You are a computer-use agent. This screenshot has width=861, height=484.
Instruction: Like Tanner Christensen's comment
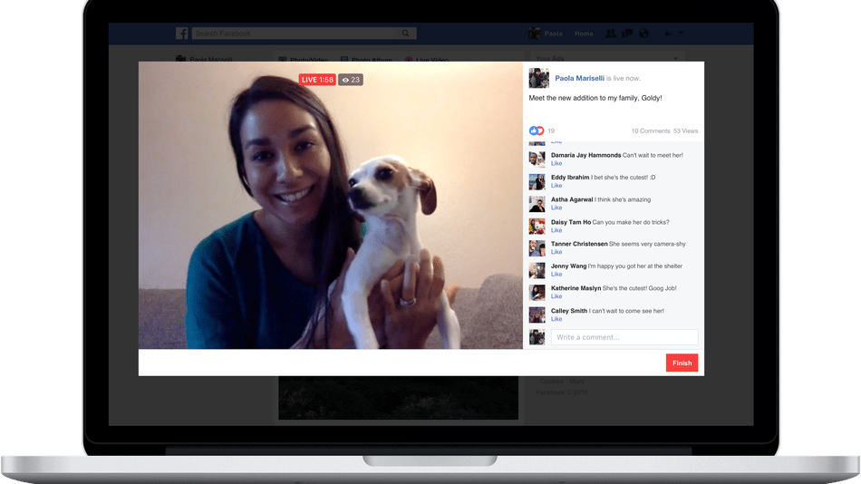556,252
